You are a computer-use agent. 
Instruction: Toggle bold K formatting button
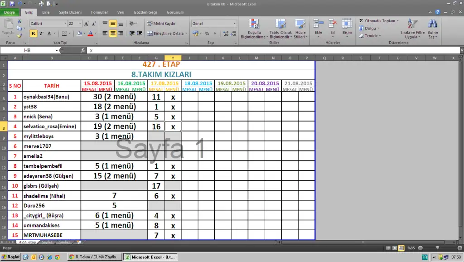34,34
